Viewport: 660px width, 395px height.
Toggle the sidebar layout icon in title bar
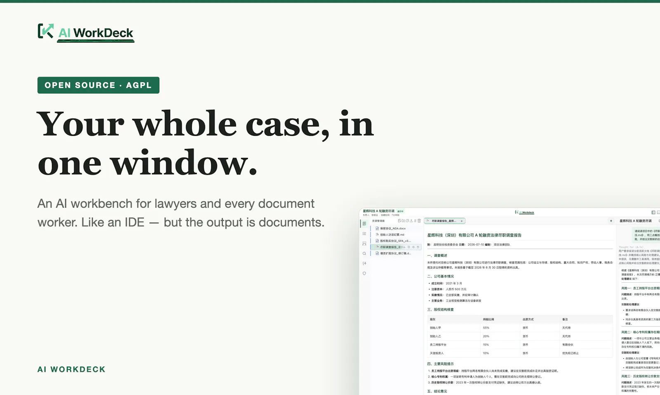[653, 213]
